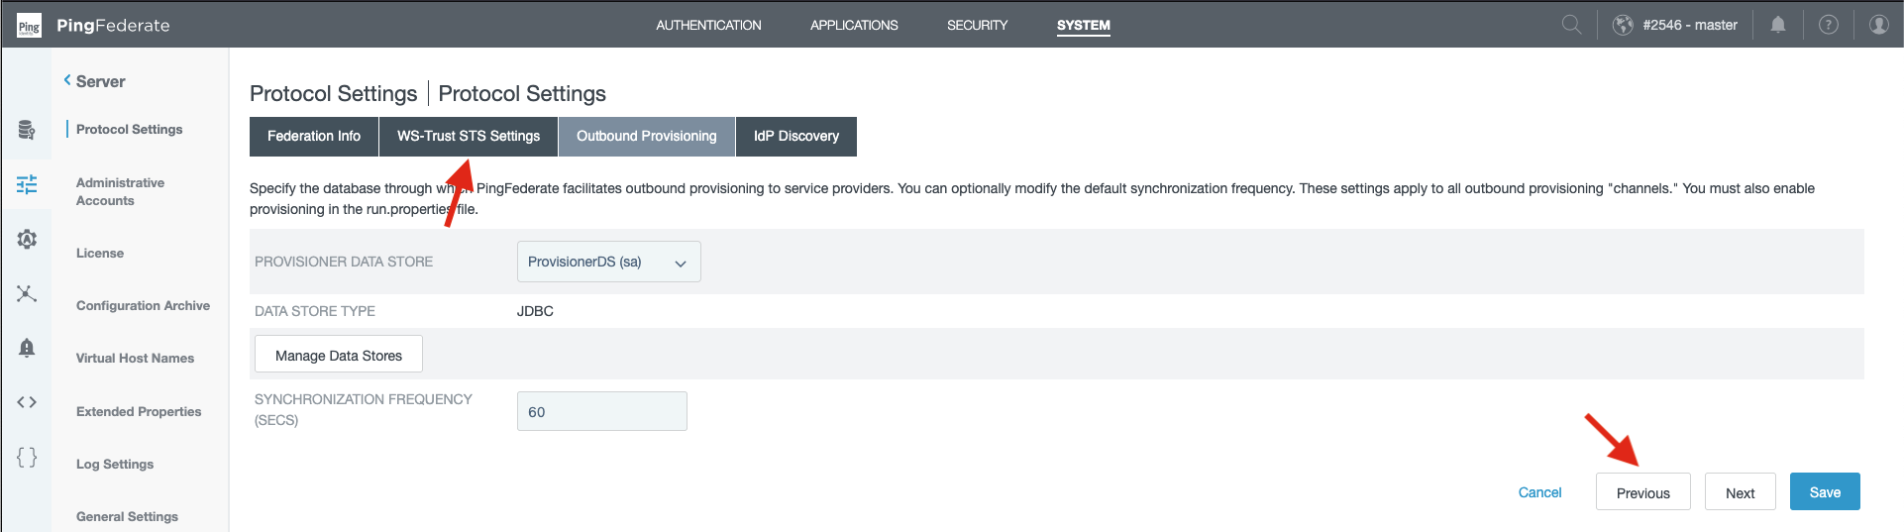
Task: Switch to WS-Trust STS Settings tab
Action: (x=469, y=137)
